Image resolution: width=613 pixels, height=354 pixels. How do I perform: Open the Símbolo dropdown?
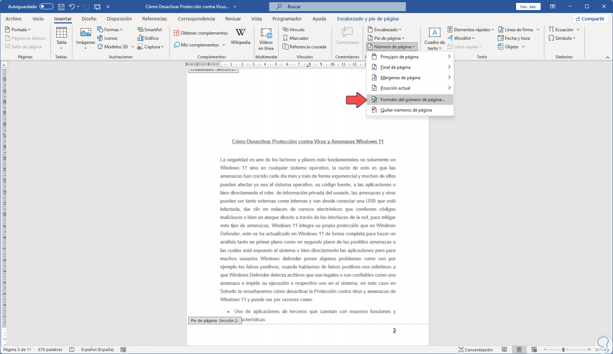click(x=562, y=38)
